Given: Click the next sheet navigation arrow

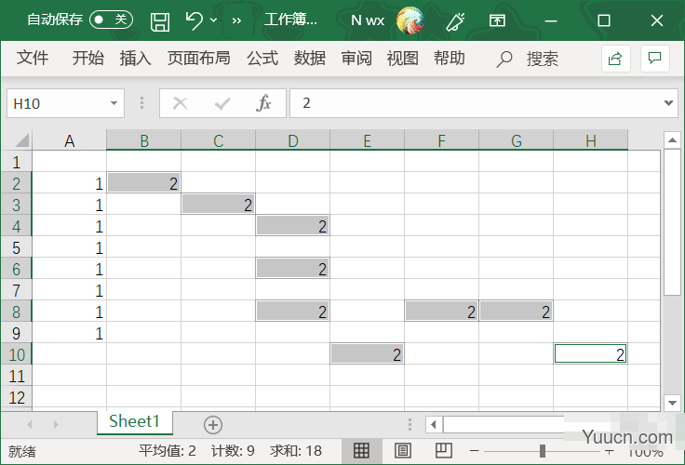Looking at the screenshot, I should [x=56, y=424].
